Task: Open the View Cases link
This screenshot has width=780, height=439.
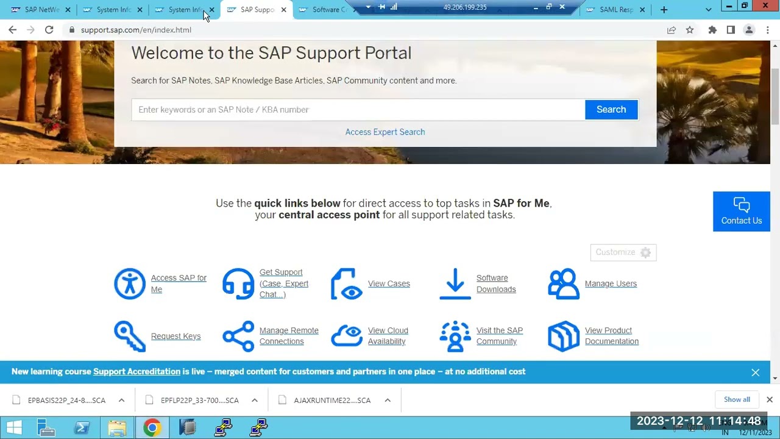Action: 389,284
